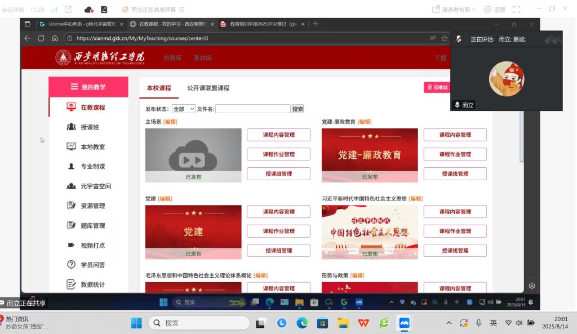The image size is (577, 334).
Task: Select 元宇宙空间 in the sidebar
Action: point(95,186)
